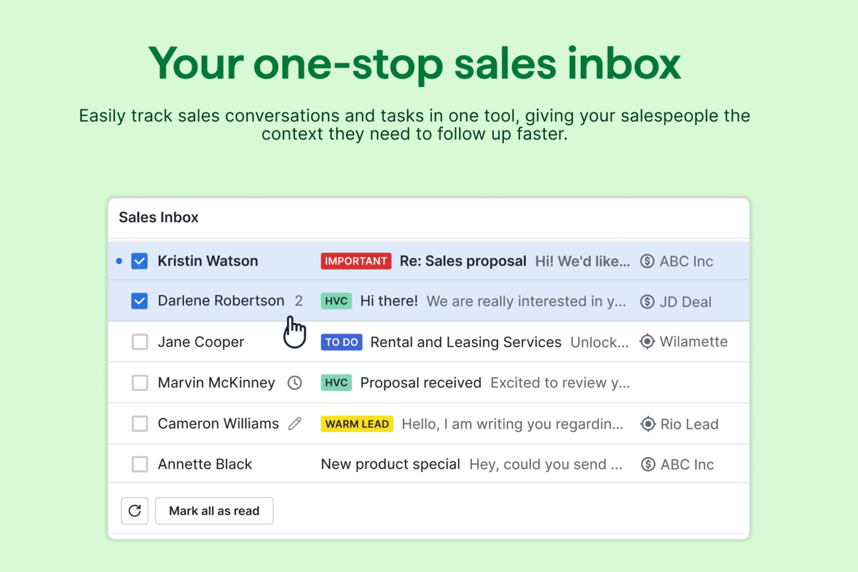Enable the Annette Black checkbox
This screenshot has height=572, width=858.
point(140,464)
